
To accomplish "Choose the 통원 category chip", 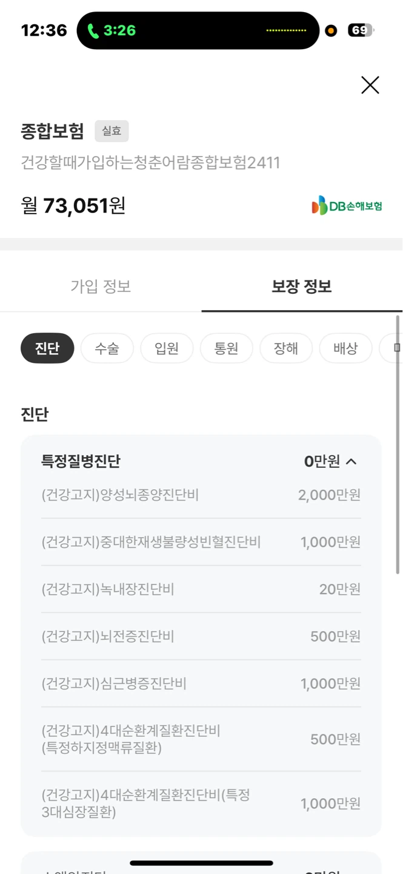I will coord(226,348).
